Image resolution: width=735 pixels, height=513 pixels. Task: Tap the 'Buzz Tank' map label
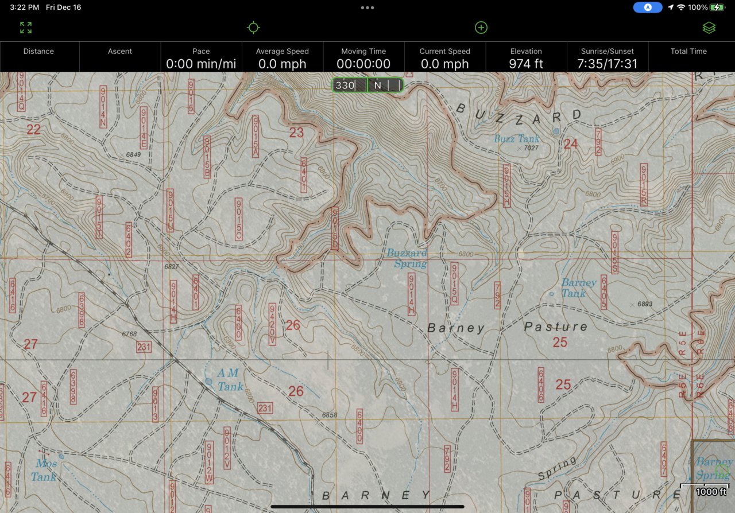[x=517, y=139]
